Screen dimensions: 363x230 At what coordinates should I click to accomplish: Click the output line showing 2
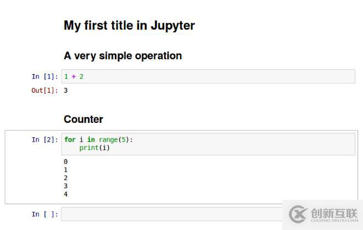(66, 178)
